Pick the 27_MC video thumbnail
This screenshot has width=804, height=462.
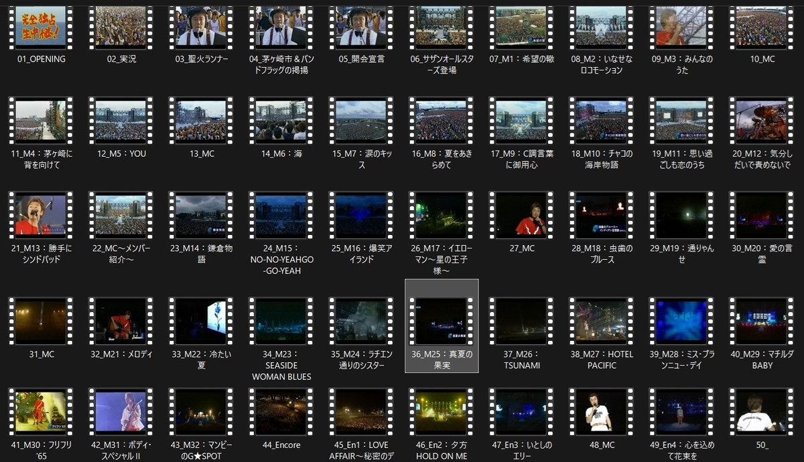pos(522,215)
